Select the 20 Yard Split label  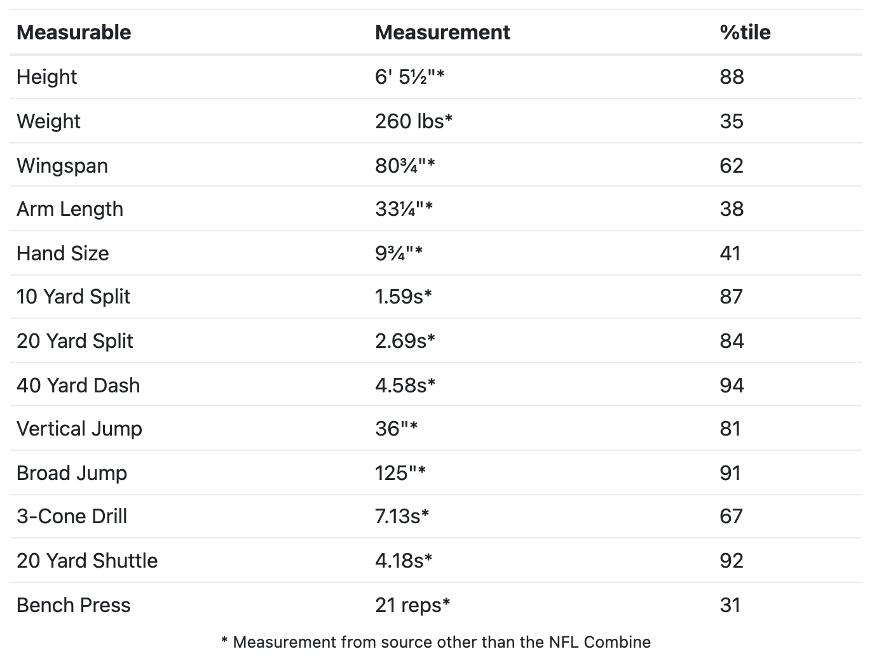point(75,341)
